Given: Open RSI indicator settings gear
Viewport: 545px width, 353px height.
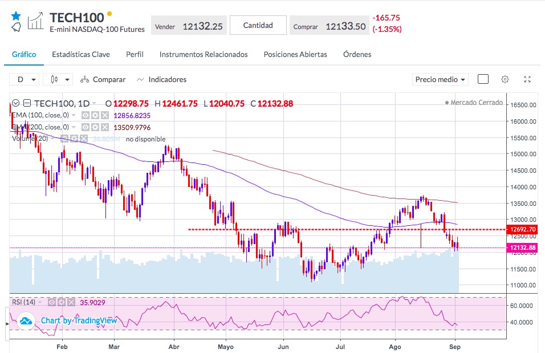Looking at the screenshot, I should (x=62, y=302).
